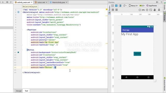Zoom in the layout preview
The image size is (166, 93).
coord(147,10)
